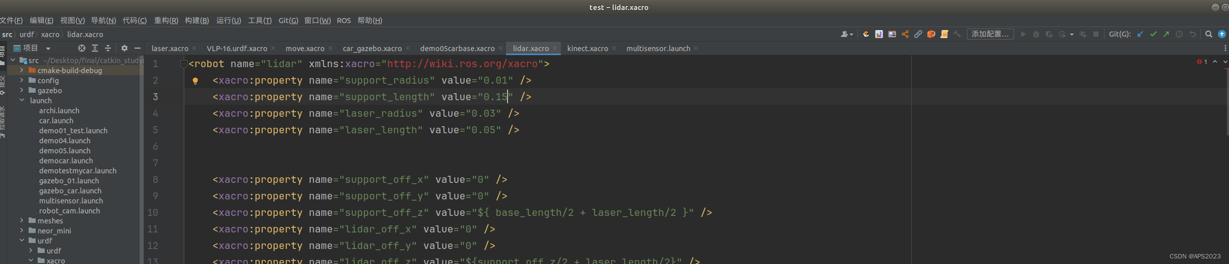
Task: Open the 导航(N) menu
Action: pos(103,21)
